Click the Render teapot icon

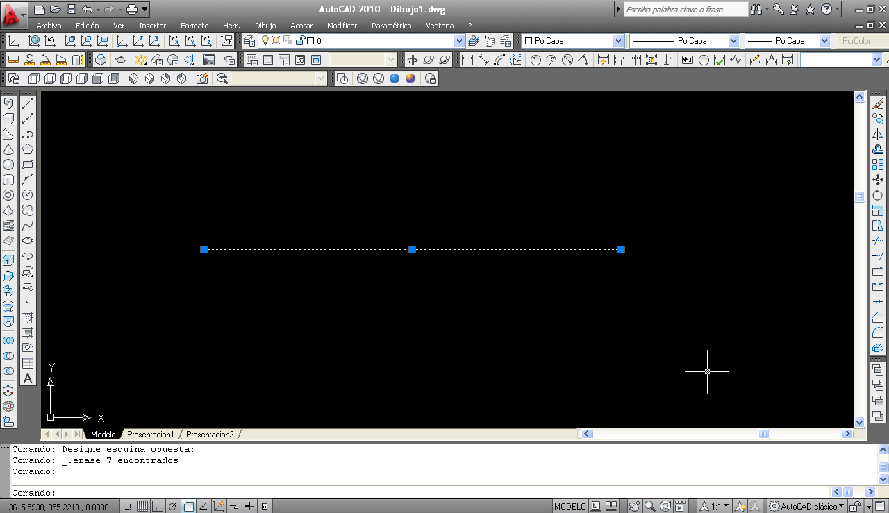click(x=120, y=60)
